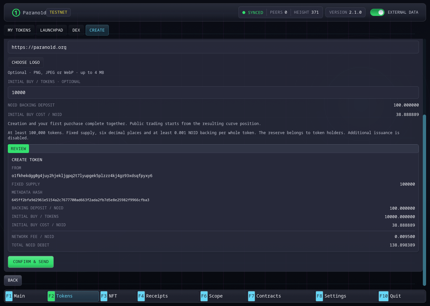Toggle the External Data switch
The height and width of the screenshot is (306, 430).
[x=377, y=12]
